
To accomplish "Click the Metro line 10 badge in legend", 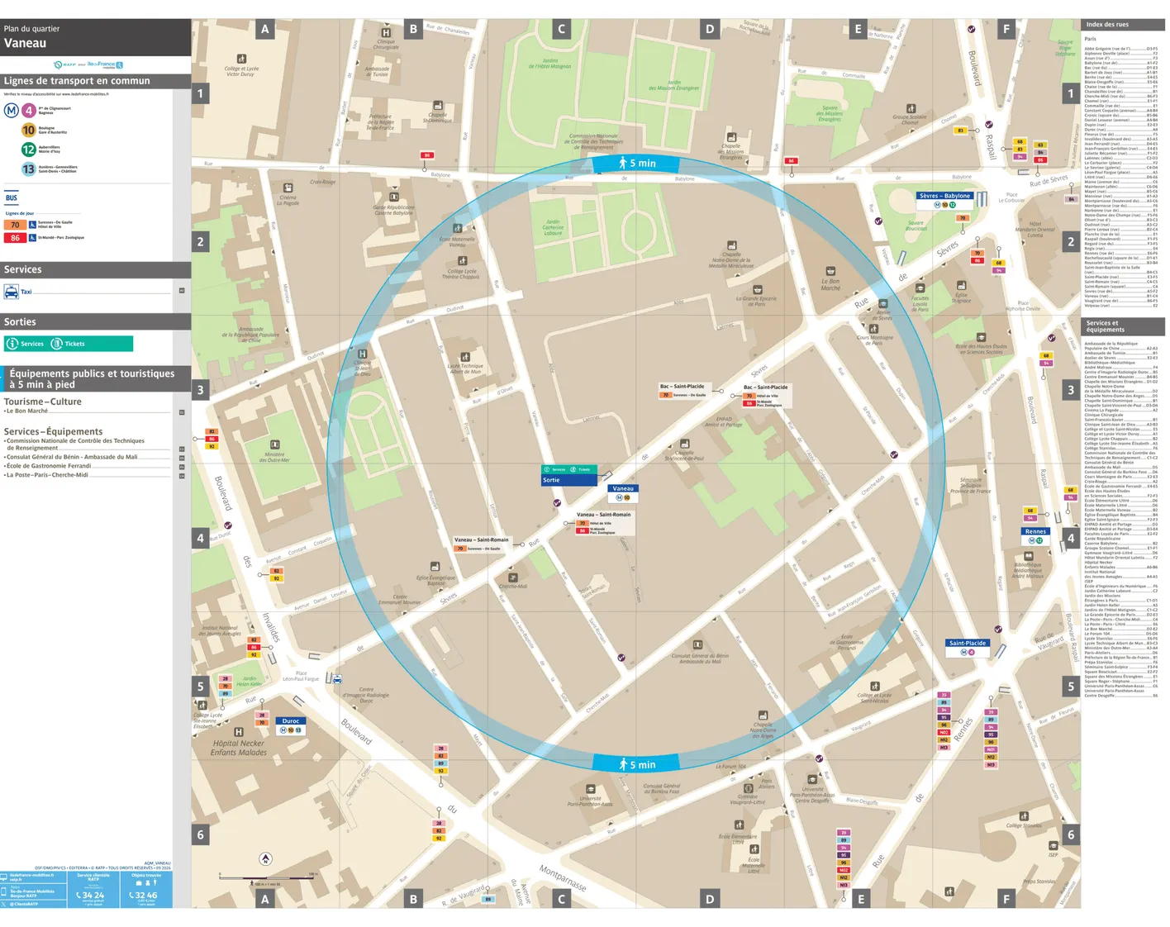I will (x=29, y=130).
